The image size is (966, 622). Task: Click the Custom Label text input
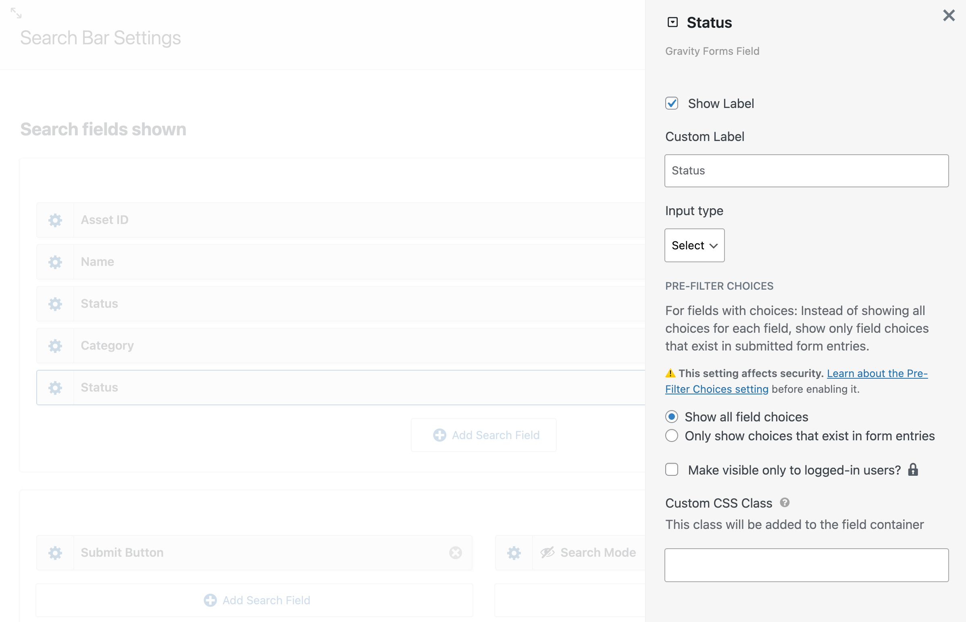pos(806,171)
